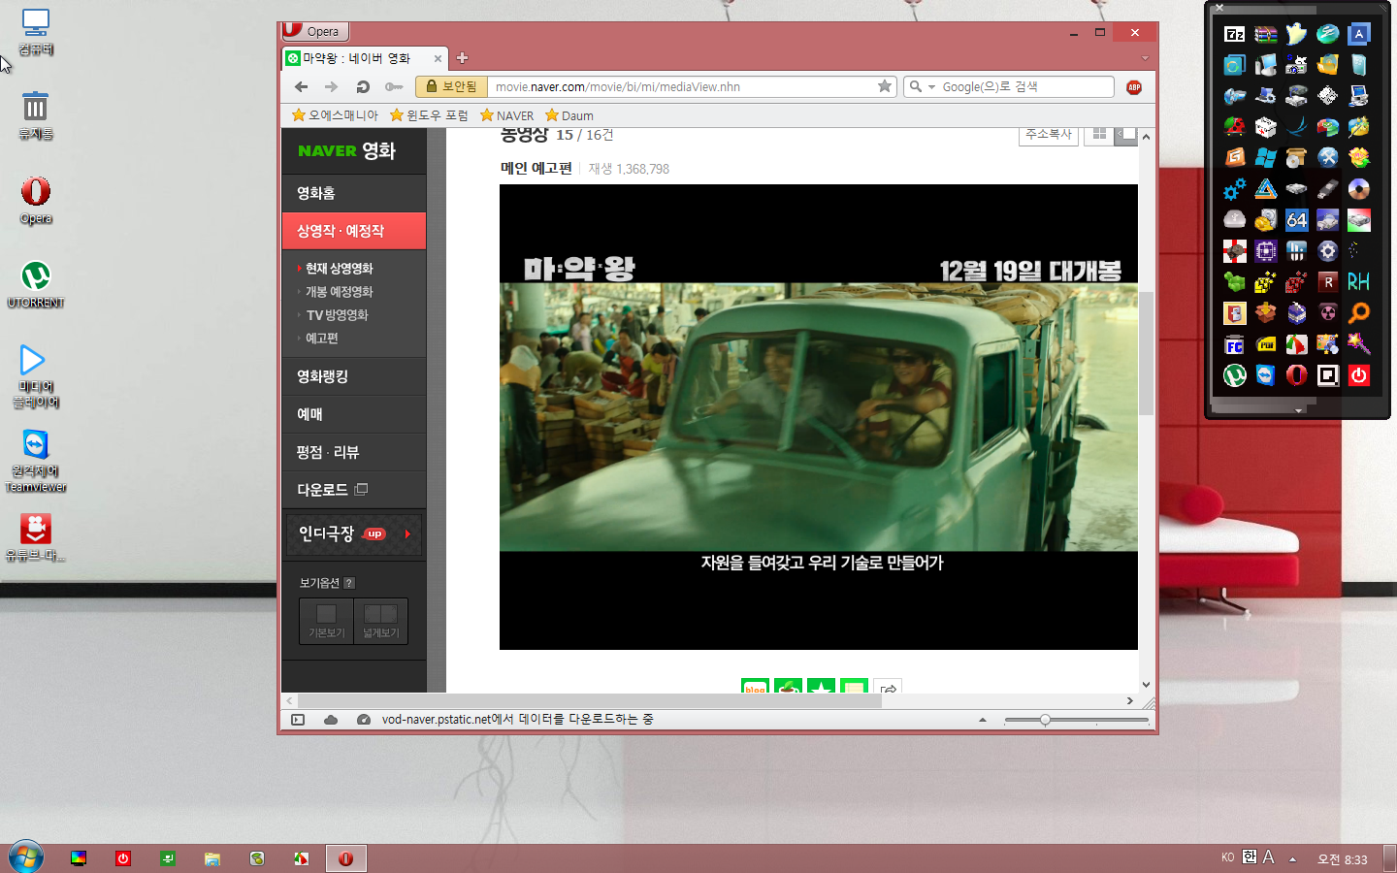Open a new tab with plus button
The image size is (1397, 873).
[x=463, y=58]
